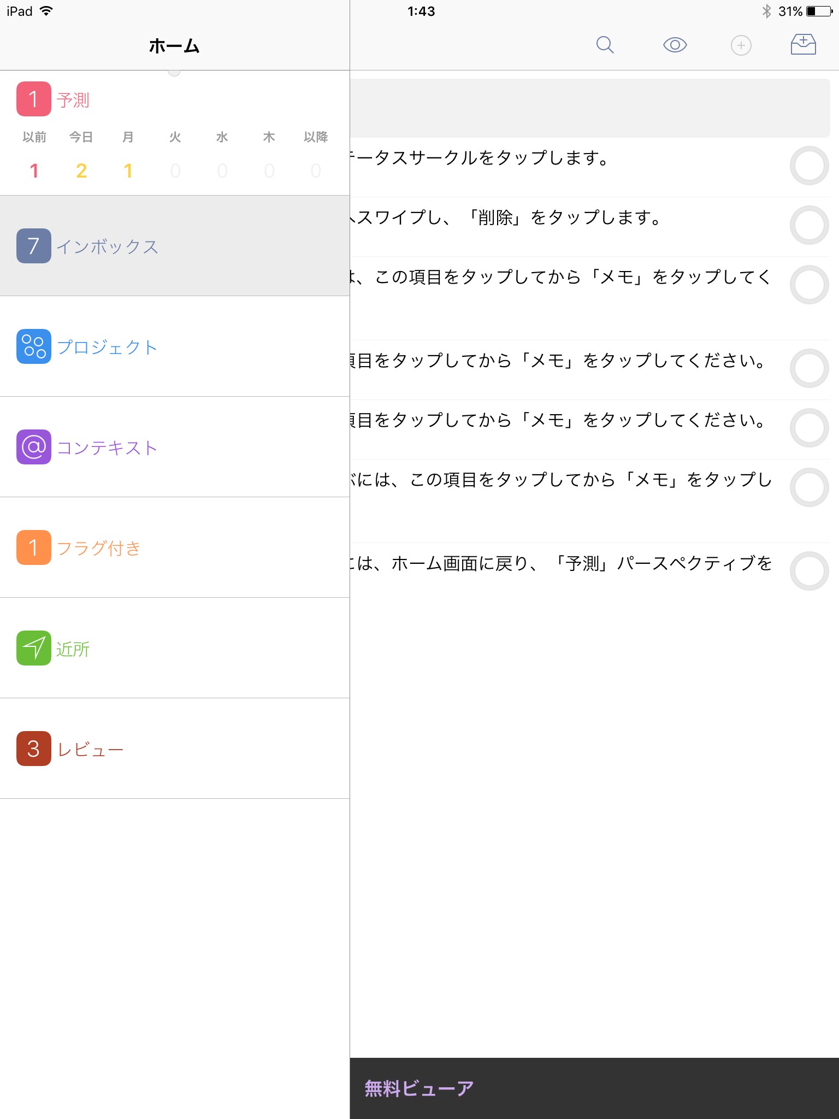Open the purple コンテキスト contexts icon
This screenshot has width=839, height=1119.
pos(34,447)
